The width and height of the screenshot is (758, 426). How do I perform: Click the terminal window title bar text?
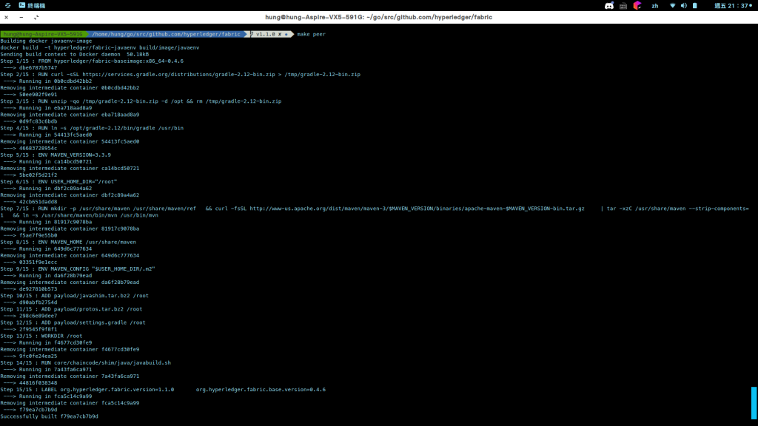tap(378, 17)
